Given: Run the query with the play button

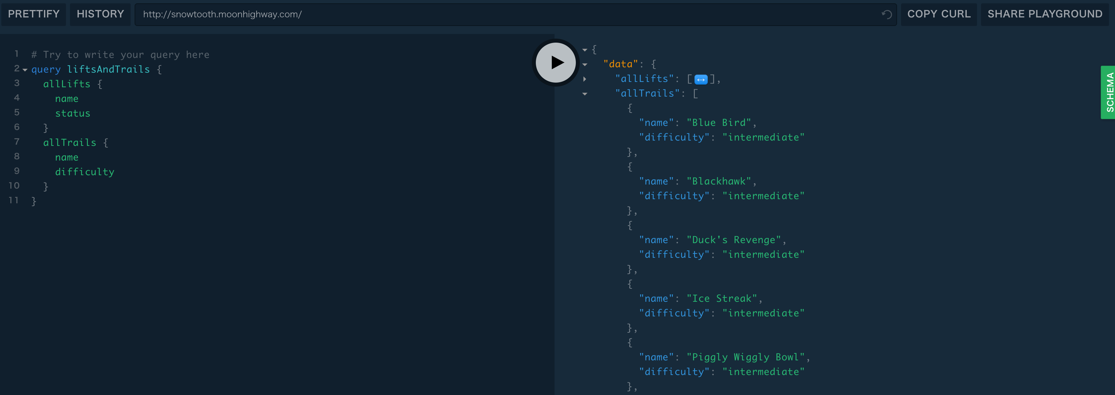Looking at the screenshot, I should [556, 63].
